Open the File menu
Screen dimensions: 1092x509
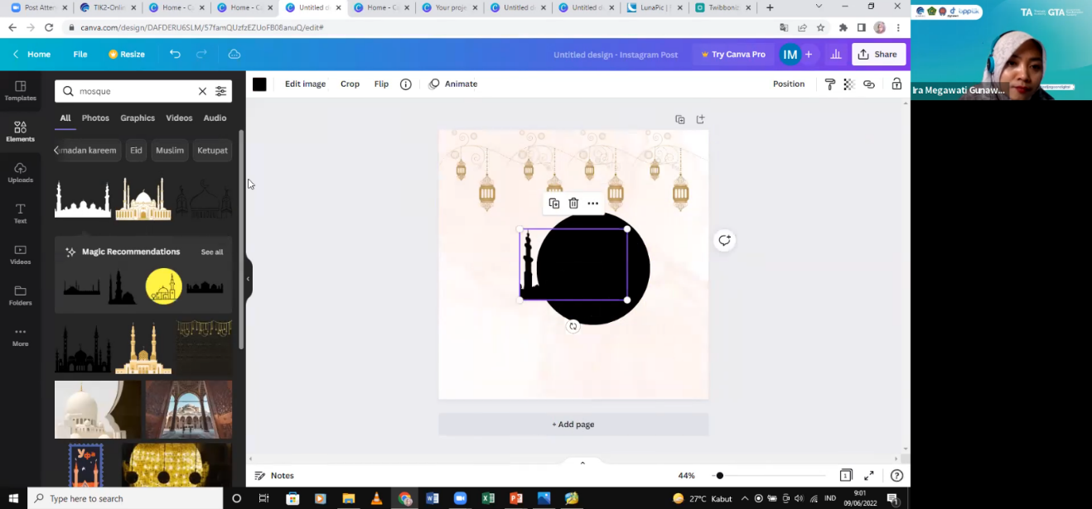point(80,55)
